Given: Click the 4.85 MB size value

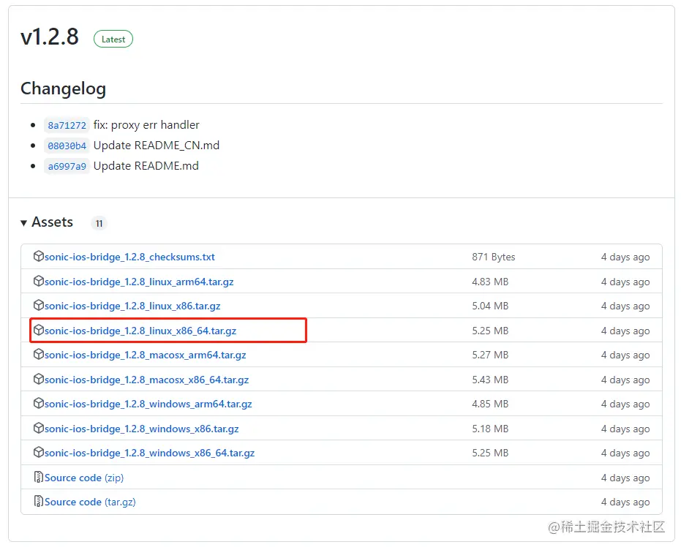Looking at the screenshot, I should pyautogui.click(x=490, y=404).
